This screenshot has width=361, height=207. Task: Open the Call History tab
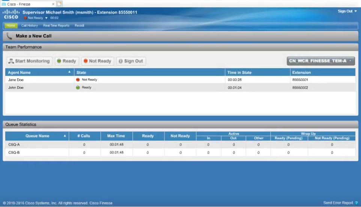point(30,25)
